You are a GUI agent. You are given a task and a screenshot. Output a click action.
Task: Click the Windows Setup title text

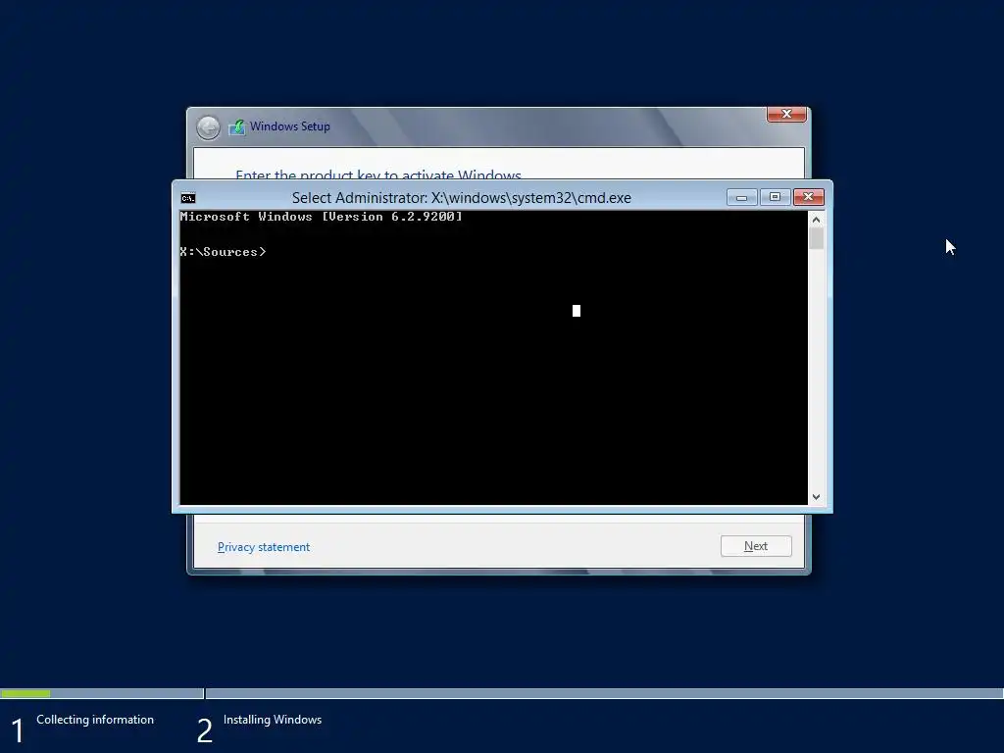tap(290, 126)
